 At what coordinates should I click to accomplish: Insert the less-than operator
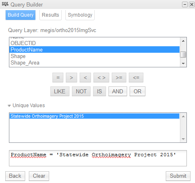pos(85,78)
